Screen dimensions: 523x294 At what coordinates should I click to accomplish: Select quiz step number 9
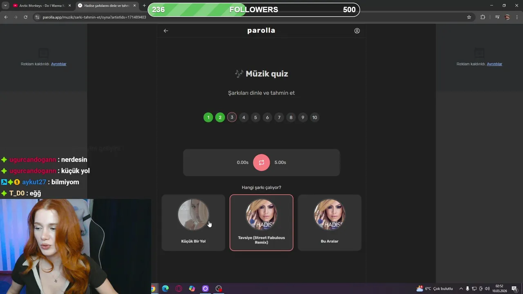tap(303, 118)
